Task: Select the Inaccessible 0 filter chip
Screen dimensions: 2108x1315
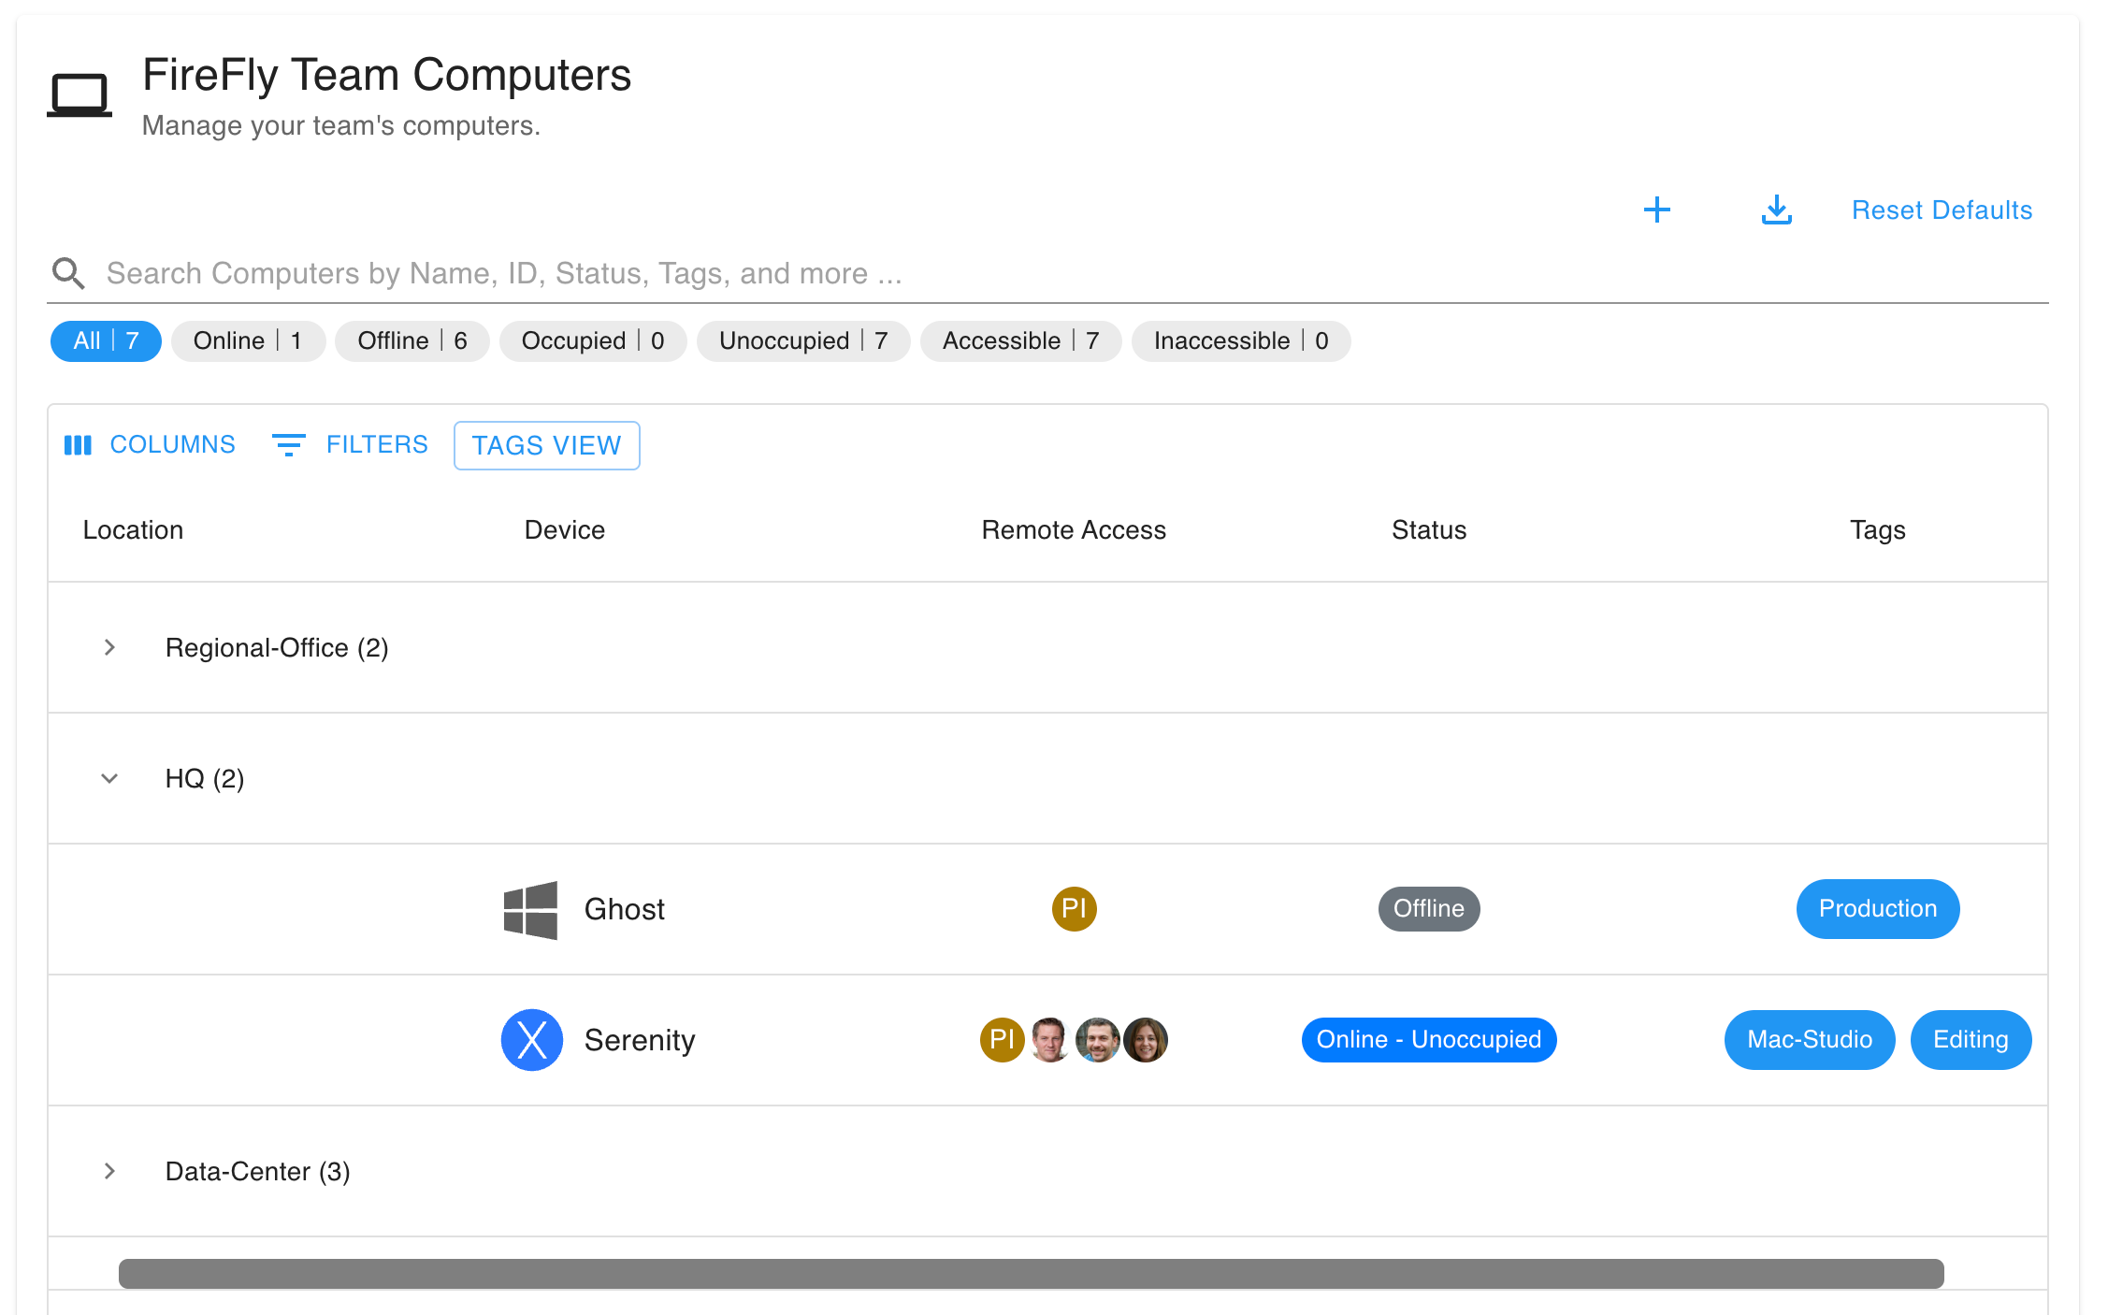Action: (1241, 340)
